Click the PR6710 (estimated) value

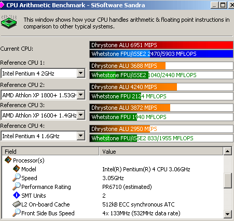point(127,187)
